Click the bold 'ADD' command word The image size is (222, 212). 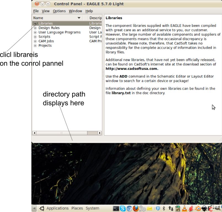(123, 76)
